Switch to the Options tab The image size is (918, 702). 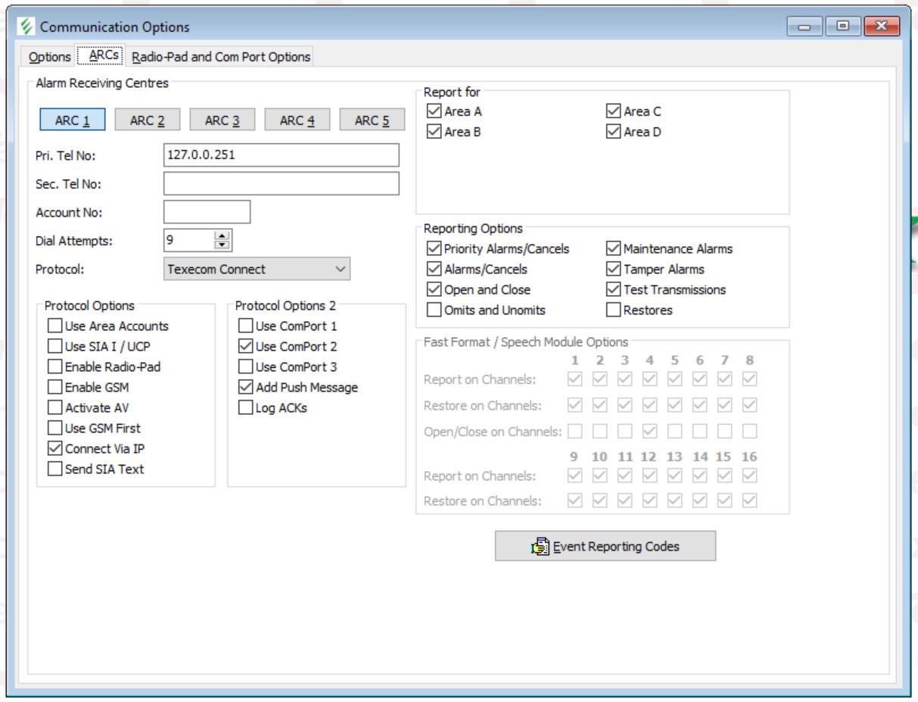(49, 57)
